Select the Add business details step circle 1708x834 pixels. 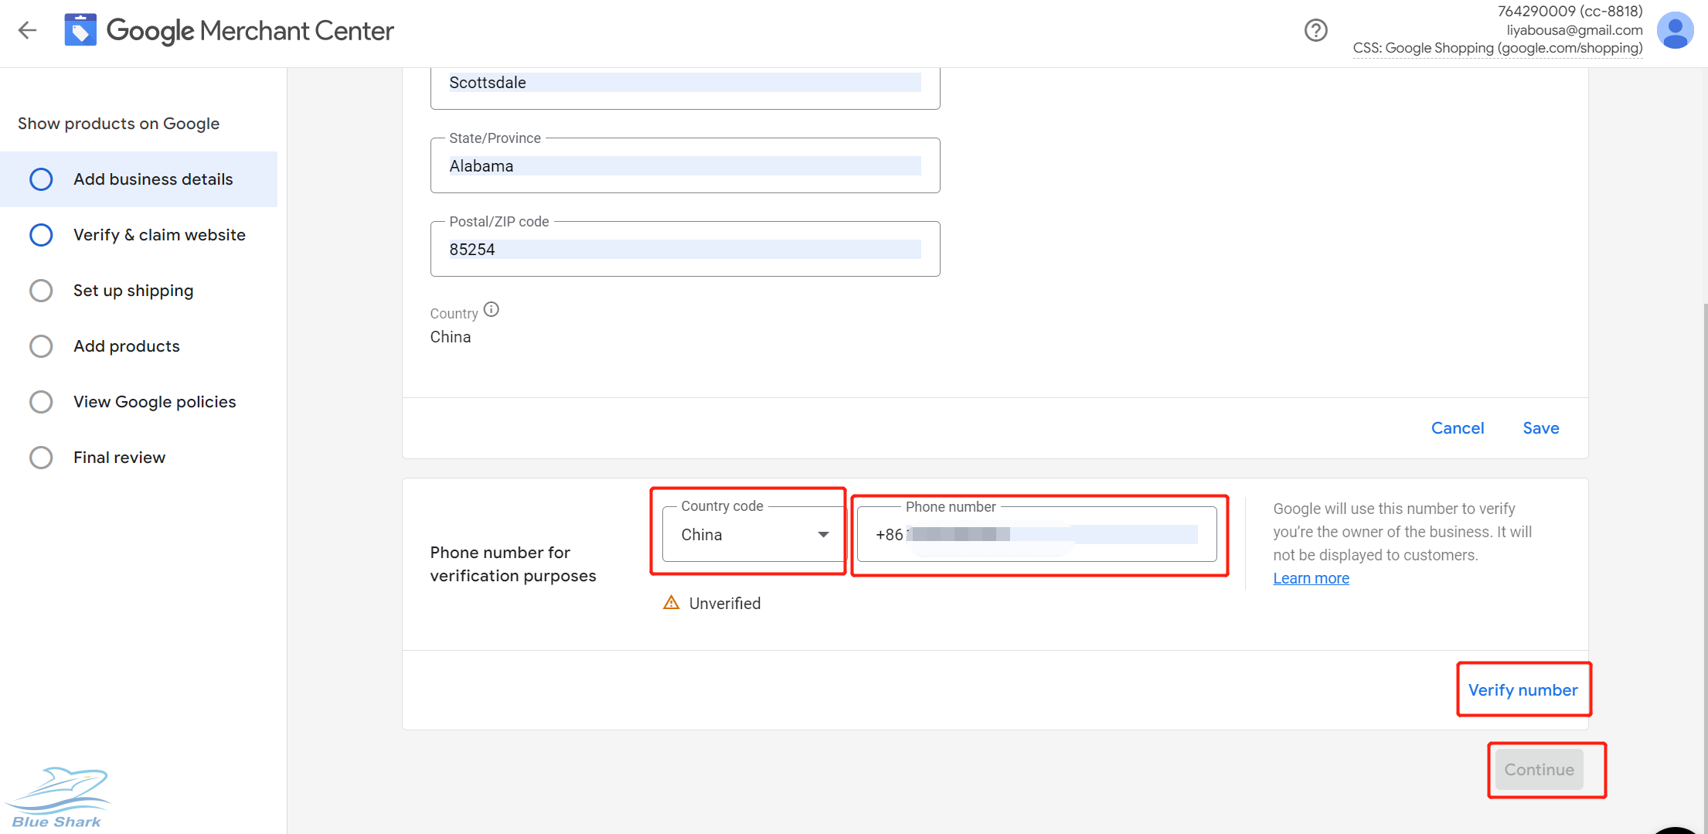click(41, 179)
